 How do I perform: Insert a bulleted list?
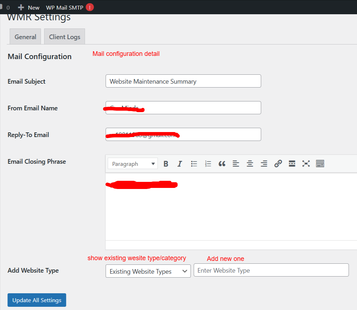pos(194,164)
